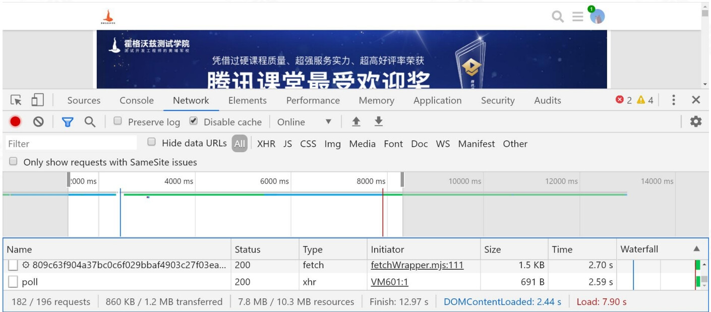Switch to the Security tab
This screenshot has height=312, width=711.
tap(498, 100)
